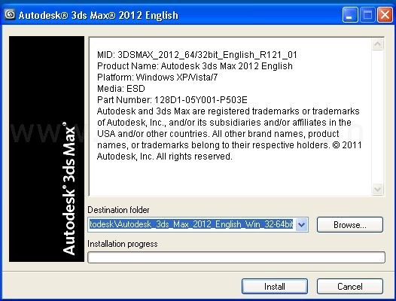The height and width of the screenshot is (301, 396).
Task: Click the info box scroll-up arrow
Action: coord(378,44)
